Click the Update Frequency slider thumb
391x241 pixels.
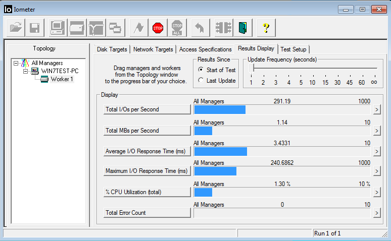point(252,68)
